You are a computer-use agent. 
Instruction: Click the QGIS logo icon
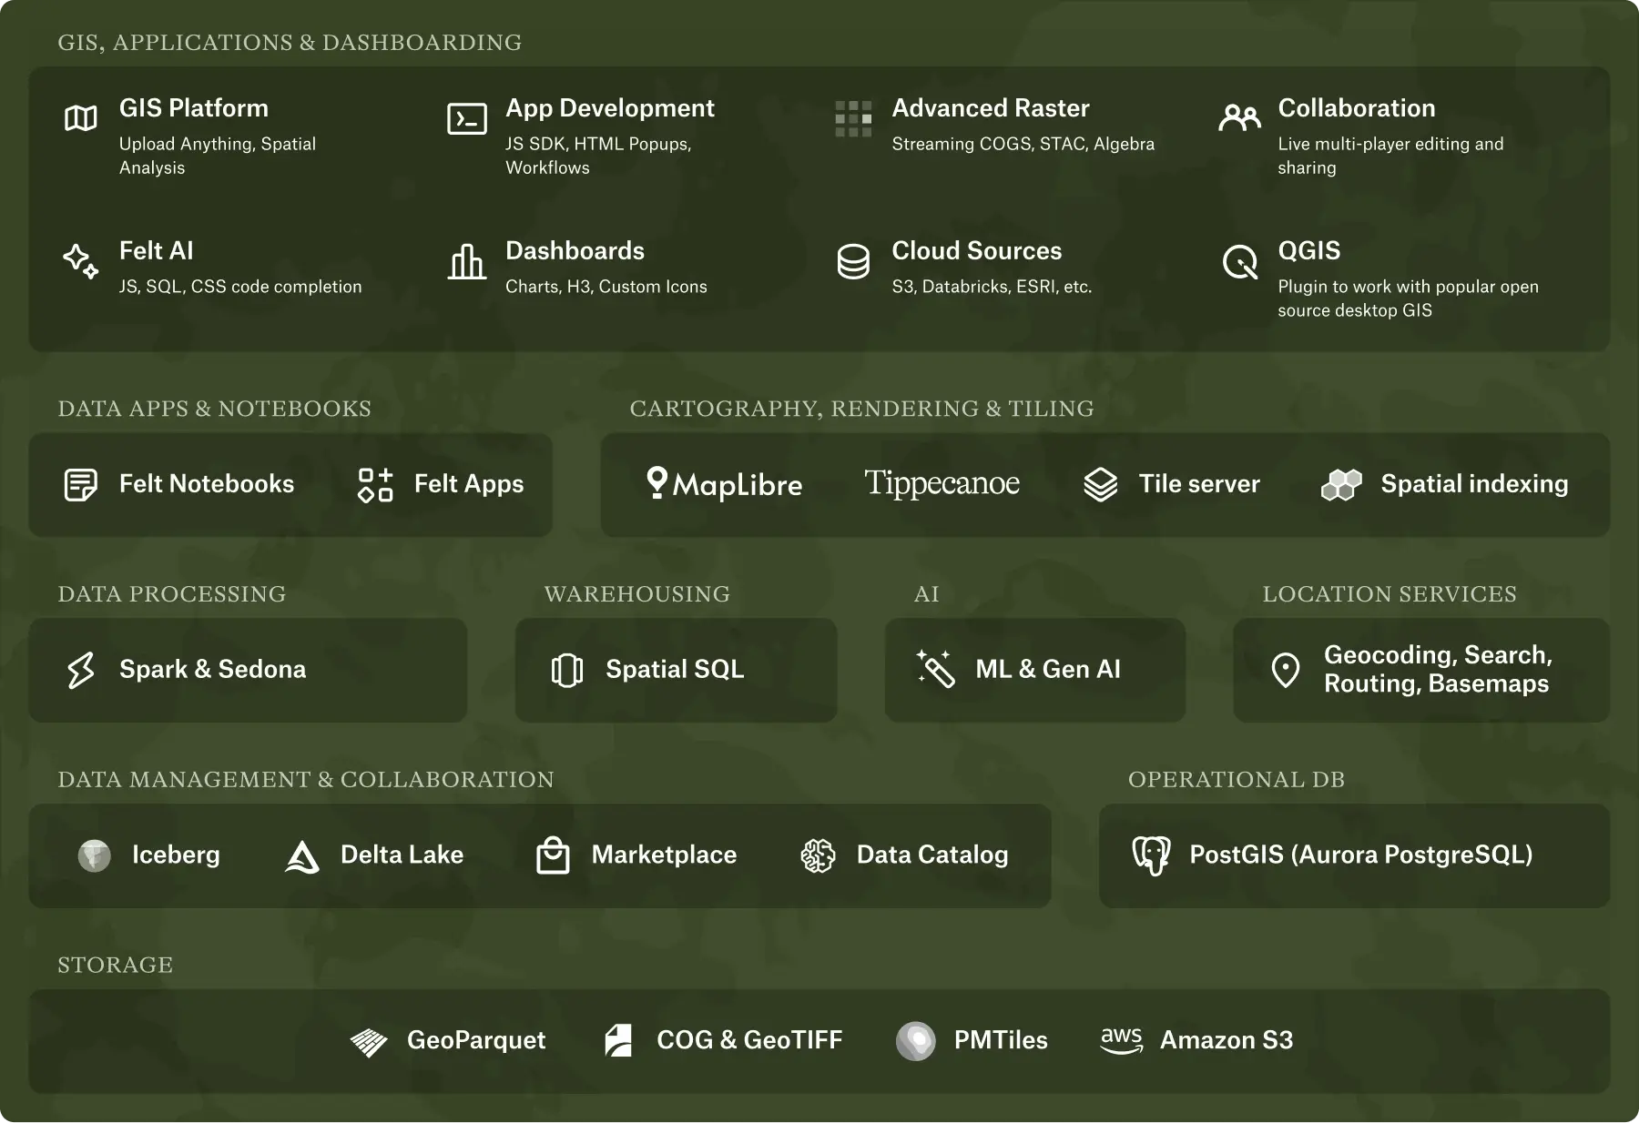(1240, 262)
